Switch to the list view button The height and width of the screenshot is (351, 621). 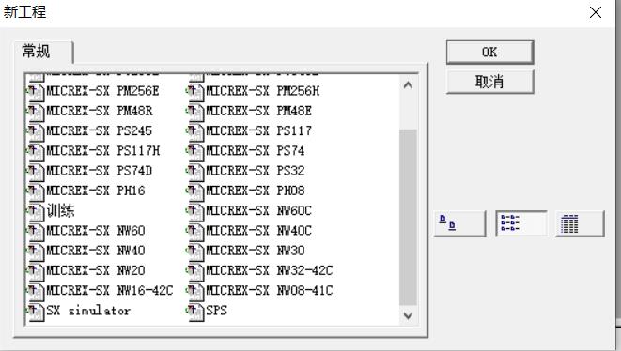pos(521,224)
